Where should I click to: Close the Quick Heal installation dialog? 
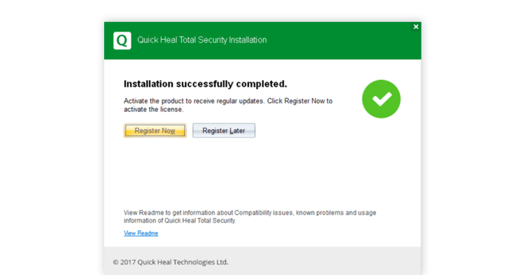(x=416, y=27)
